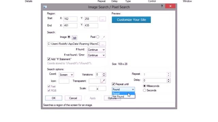Open the Coord Screen dropdown
This screenshot has width=218, height=122.
pyautogui.click(x=66, y=75)
